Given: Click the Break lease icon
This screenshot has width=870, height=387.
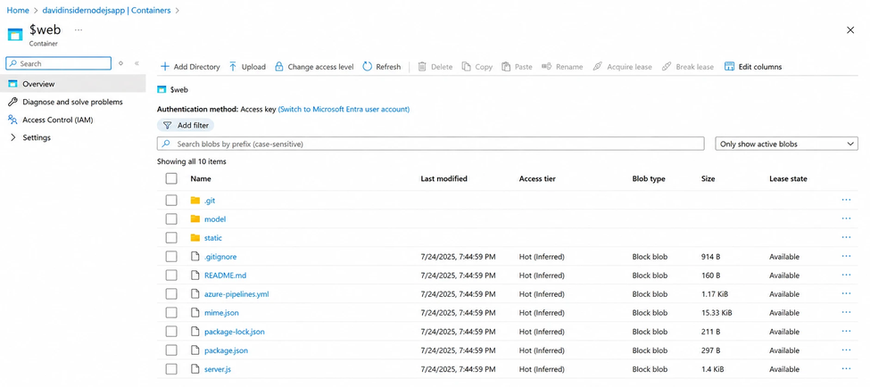Looking at the screenshot, I should coord(667,67).
